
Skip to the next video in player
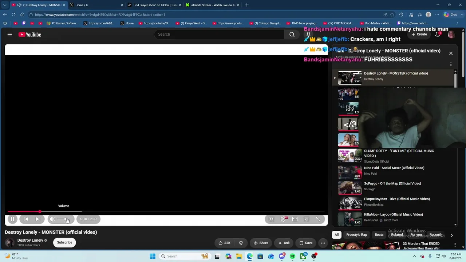(37, 219)
